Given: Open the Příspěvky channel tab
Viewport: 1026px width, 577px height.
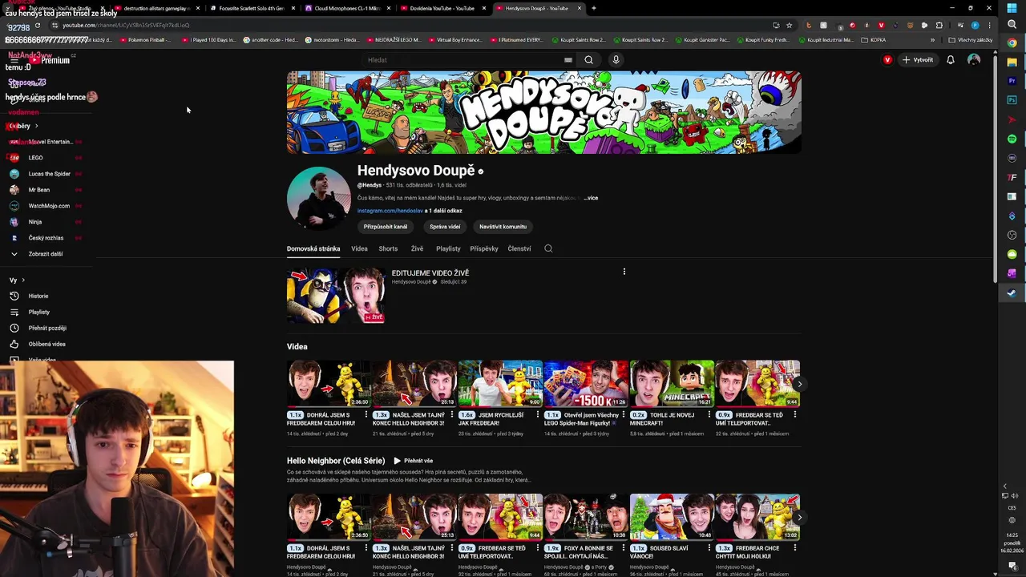Looking at the screenshot, I should (484, 248).
